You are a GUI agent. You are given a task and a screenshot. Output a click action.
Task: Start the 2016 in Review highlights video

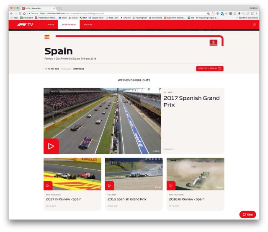171,185
